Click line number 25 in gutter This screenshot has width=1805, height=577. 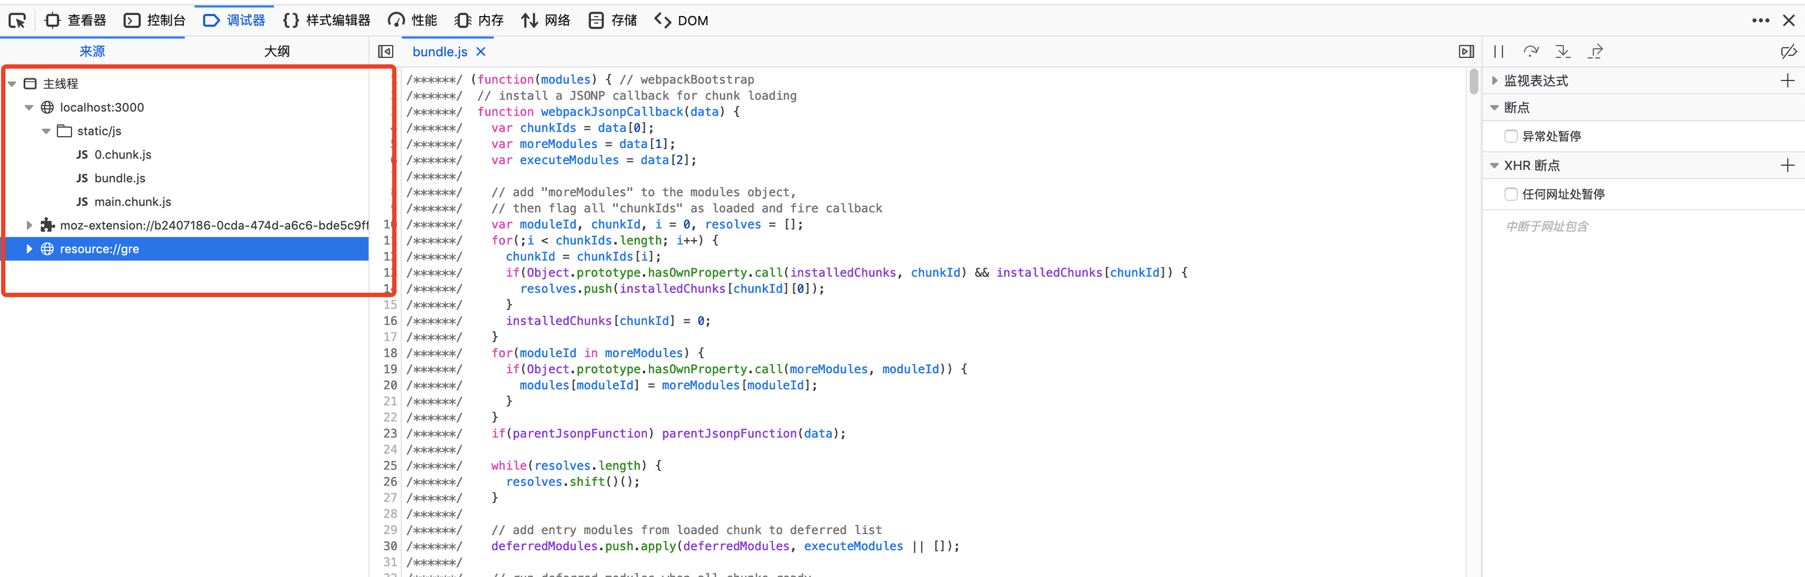pos(390,466)
